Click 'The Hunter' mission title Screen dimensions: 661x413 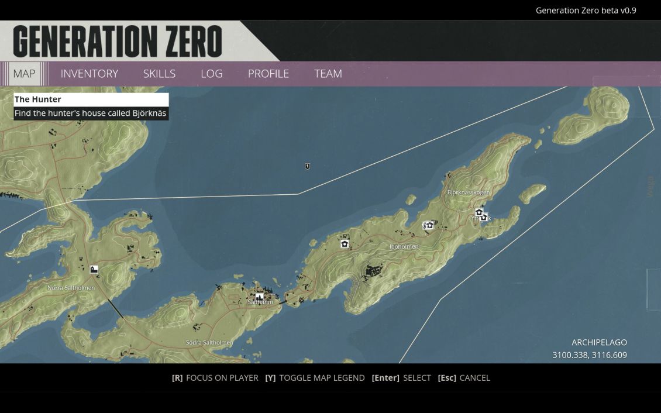pyautogui.click(x=91, y=99)
